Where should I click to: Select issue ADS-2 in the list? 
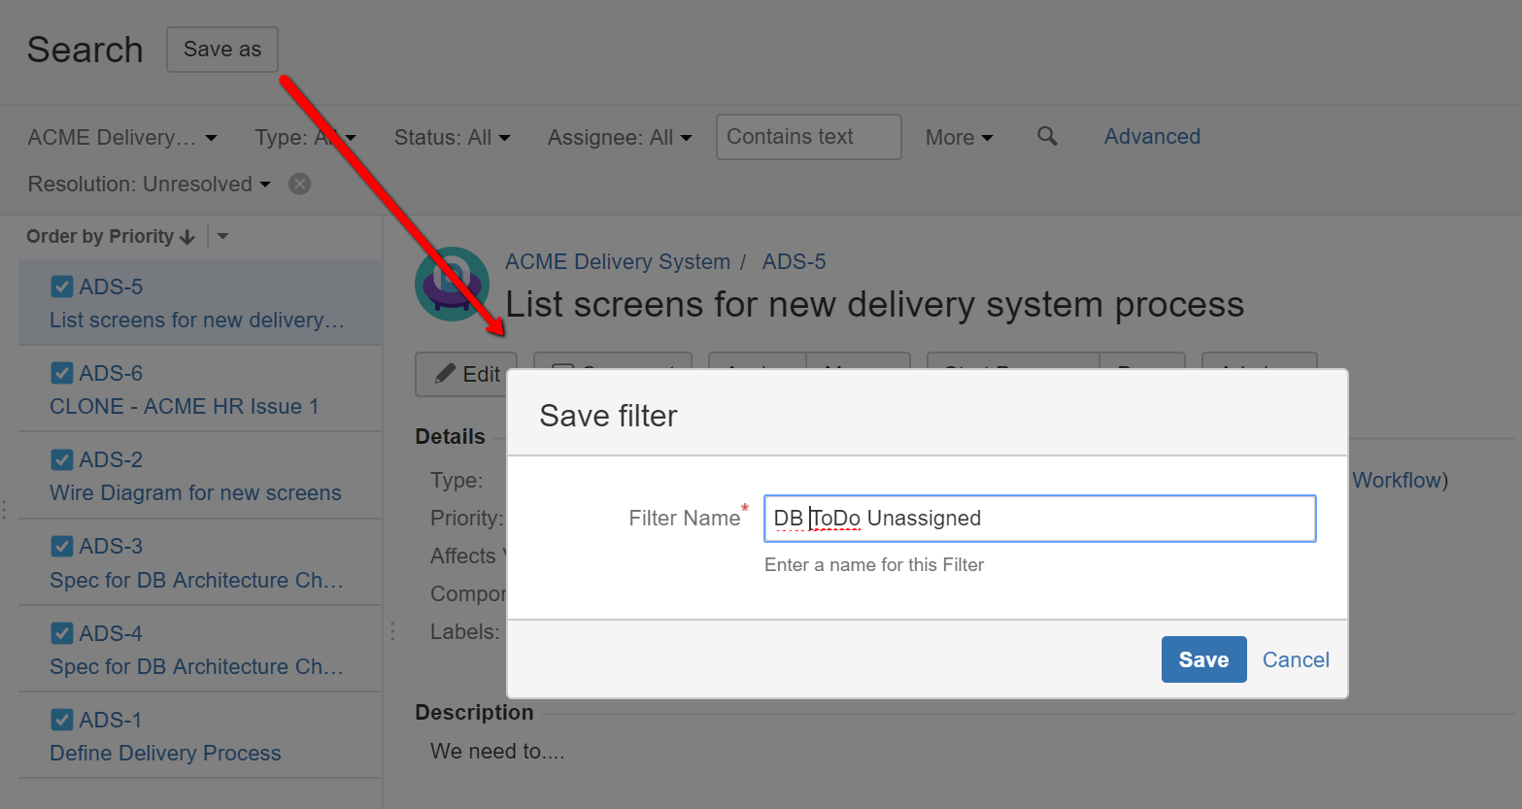111,459
